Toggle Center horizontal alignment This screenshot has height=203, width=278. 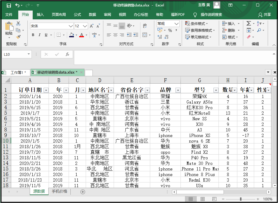pyautogui.click(x=115, y=35)
